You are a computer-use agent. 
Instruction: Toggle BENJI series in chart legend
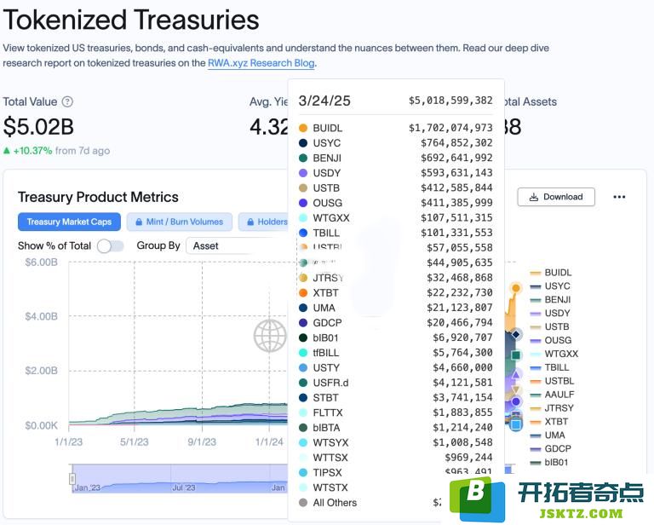pyautogui.click(x=550, y=300)
